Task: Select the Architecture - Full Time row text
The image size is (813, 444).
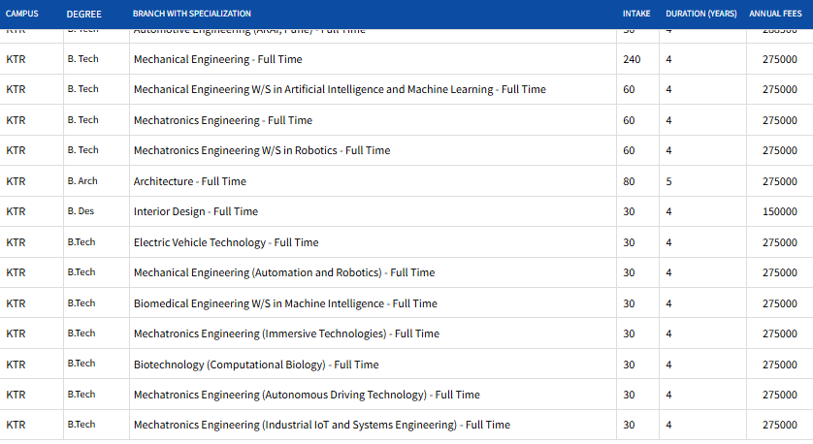Action: pos(189,181)
